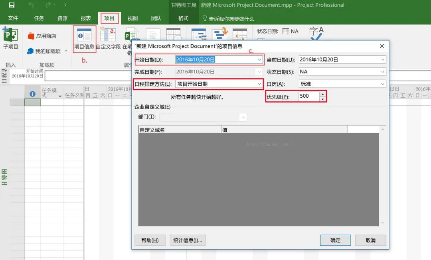The height and width of the screenshot is (260, 431).
Task: Cancel the dialog with 取消
Action: pos(370,240)
